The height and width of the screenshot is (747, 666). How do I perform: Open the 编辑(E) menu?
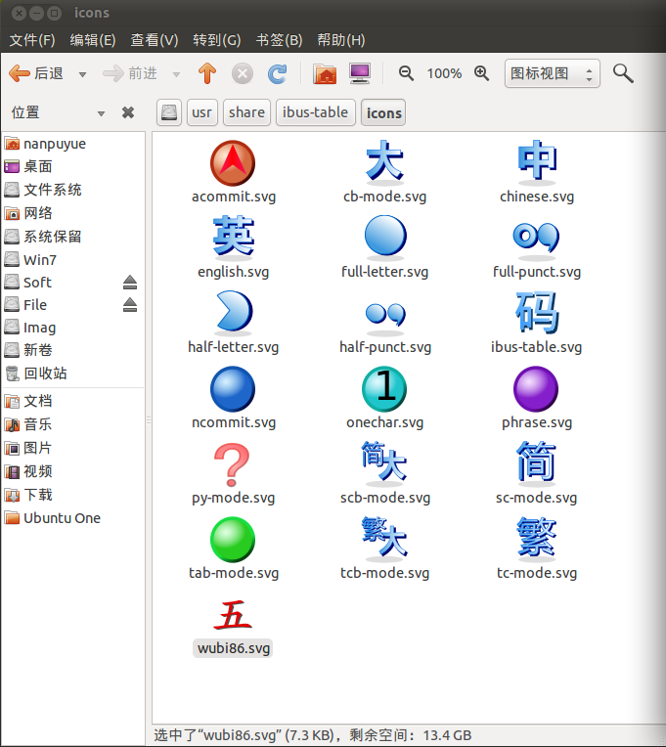[93, 40]
